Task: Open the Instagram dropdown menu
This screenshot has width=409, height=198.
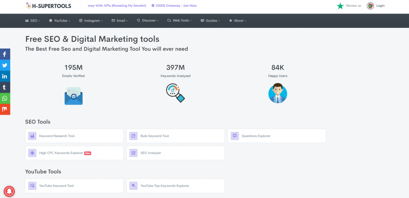Action: (91, 21)
